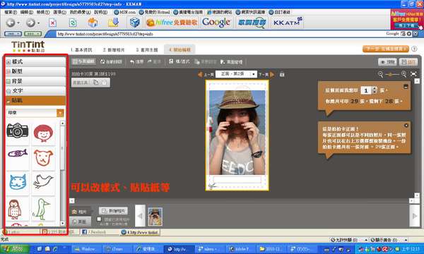This screenshot has width=424, height=254.
Task: Click the 多頁編輯 multi-page edit button
Action: pyautogui.click(x=83, y=61)
